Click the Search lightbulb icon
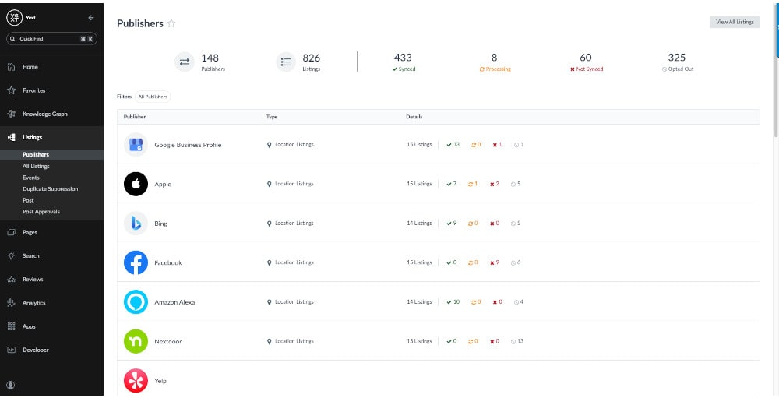The image size is (779, 398). [12, 256]
